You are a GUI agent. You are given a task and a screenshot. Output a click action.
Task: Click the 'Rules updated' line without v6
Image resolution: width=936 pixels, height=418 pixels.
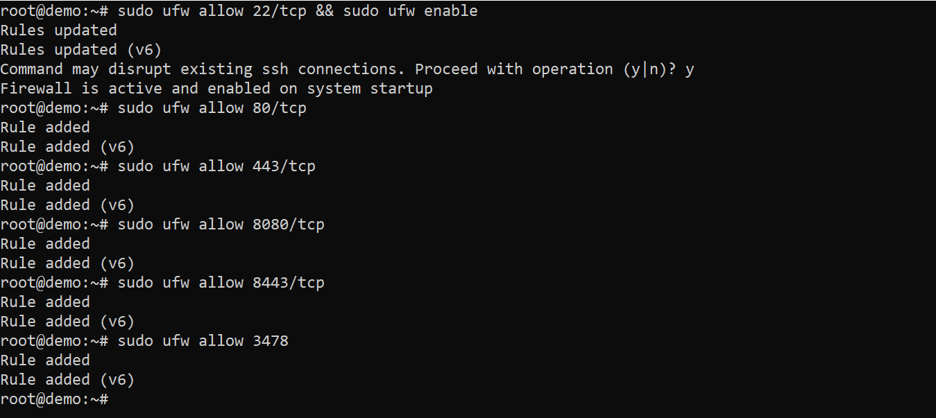point(58,31)
